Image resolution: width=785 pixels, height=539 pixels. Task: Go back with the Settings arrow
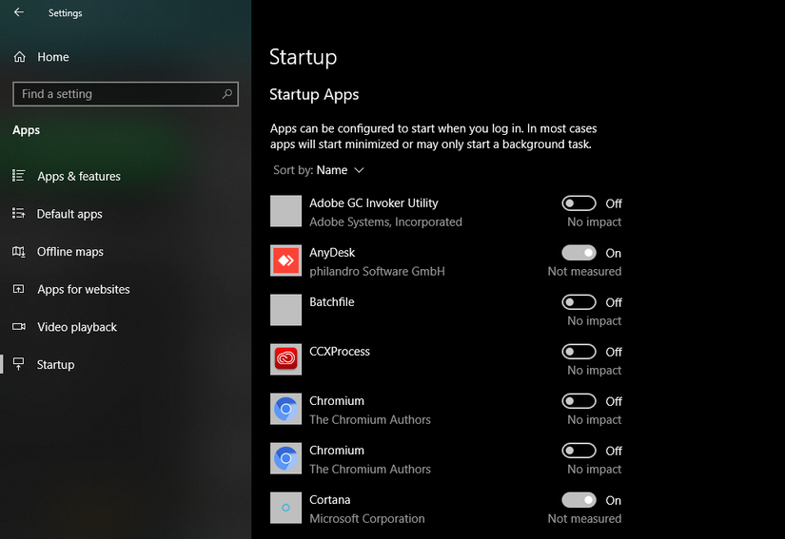18,12
